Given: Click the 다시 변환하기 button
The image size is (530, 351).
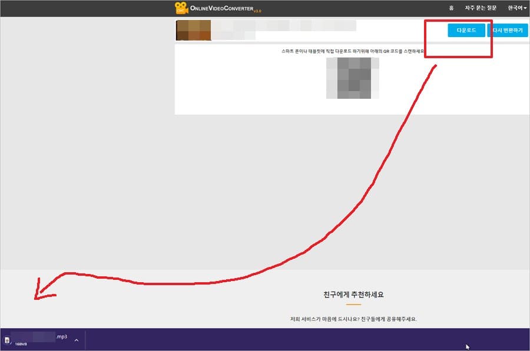Looking at the screenshot, I should pos(508,30).
